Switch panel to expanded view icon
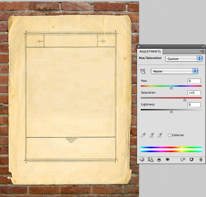This screenshot has height=197, width=206. point(150,159)
